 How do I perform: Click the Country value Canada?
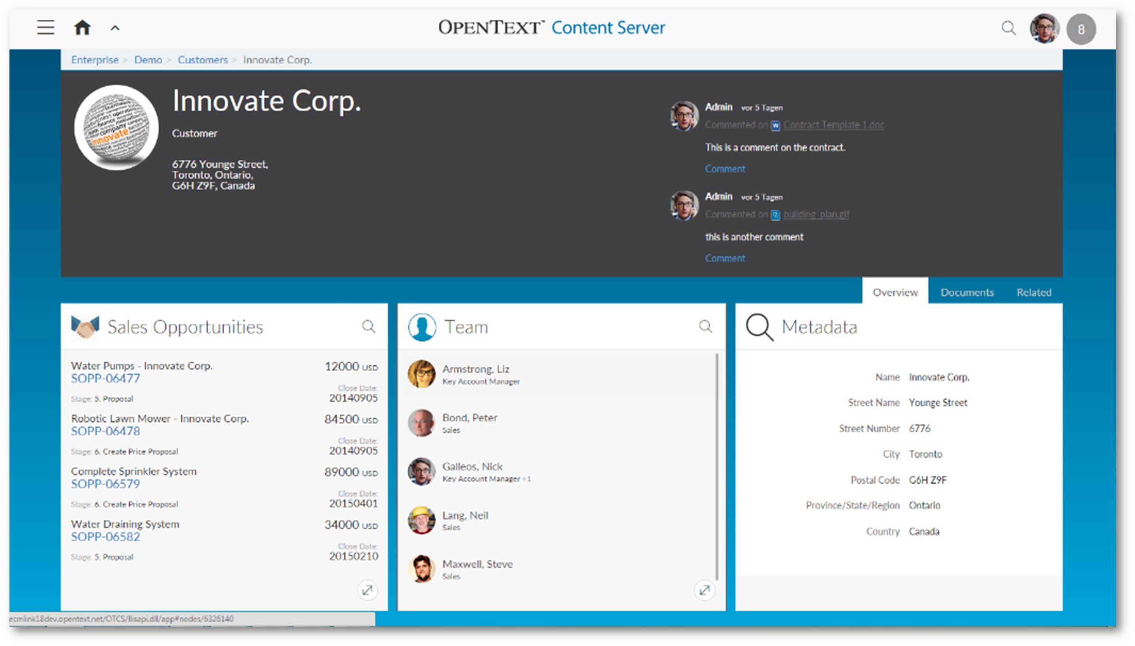pos(924,531)
